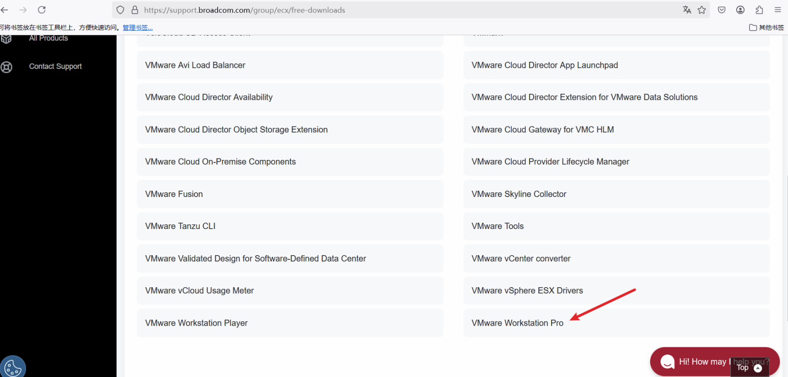Viewport: 788px width, 377px height.
Task: Open the Firefox account icon
Action: tap(740, 10)
